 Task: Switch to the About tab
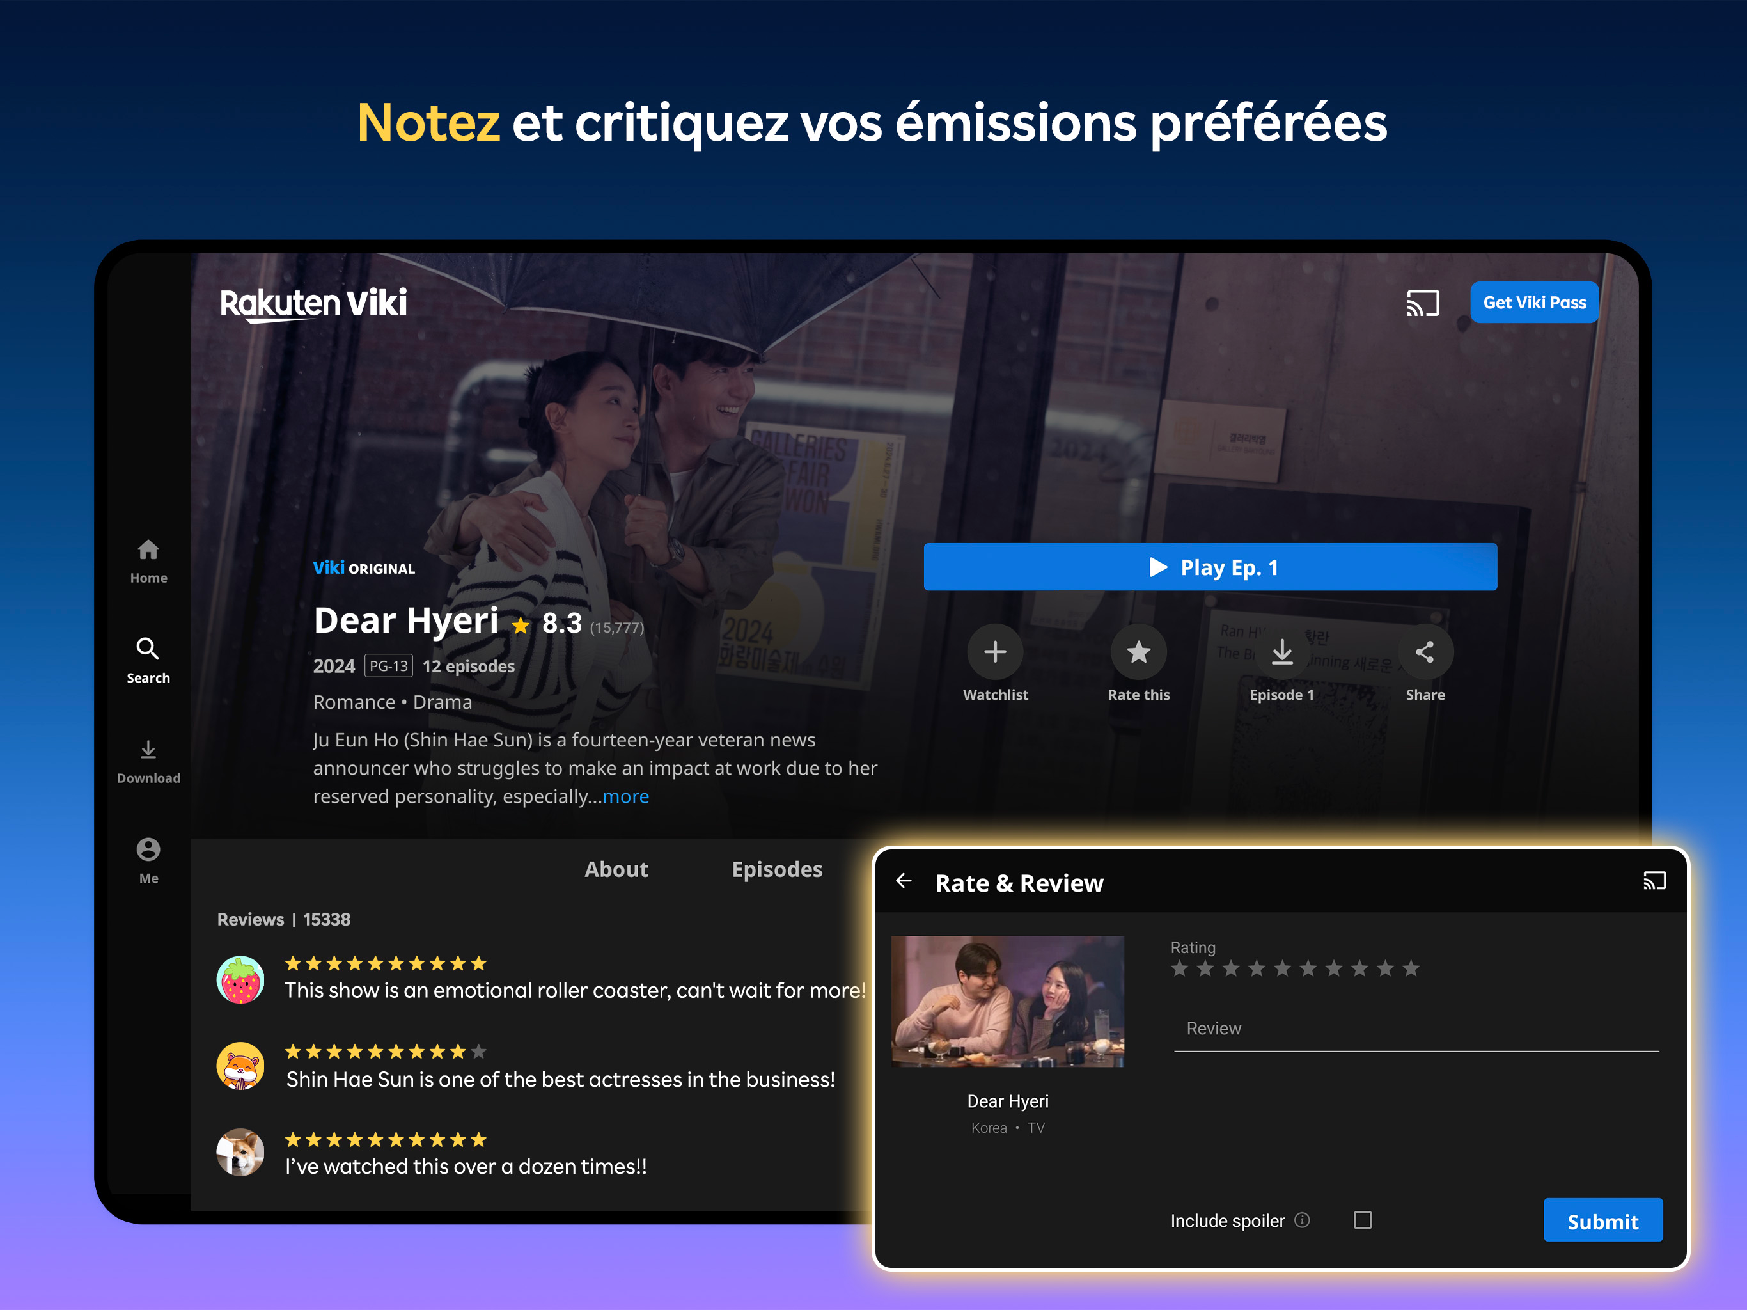pos(616,870)
